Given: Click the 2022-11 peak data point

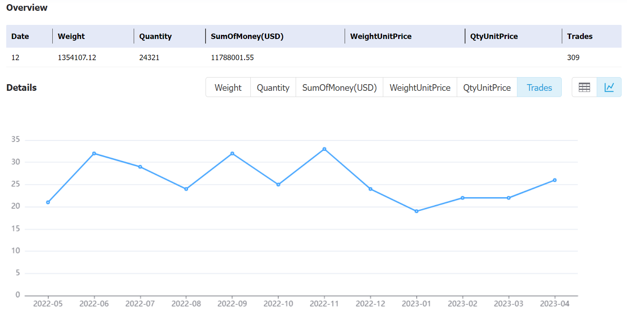Looking at the screenshot, I should point(324,149).
